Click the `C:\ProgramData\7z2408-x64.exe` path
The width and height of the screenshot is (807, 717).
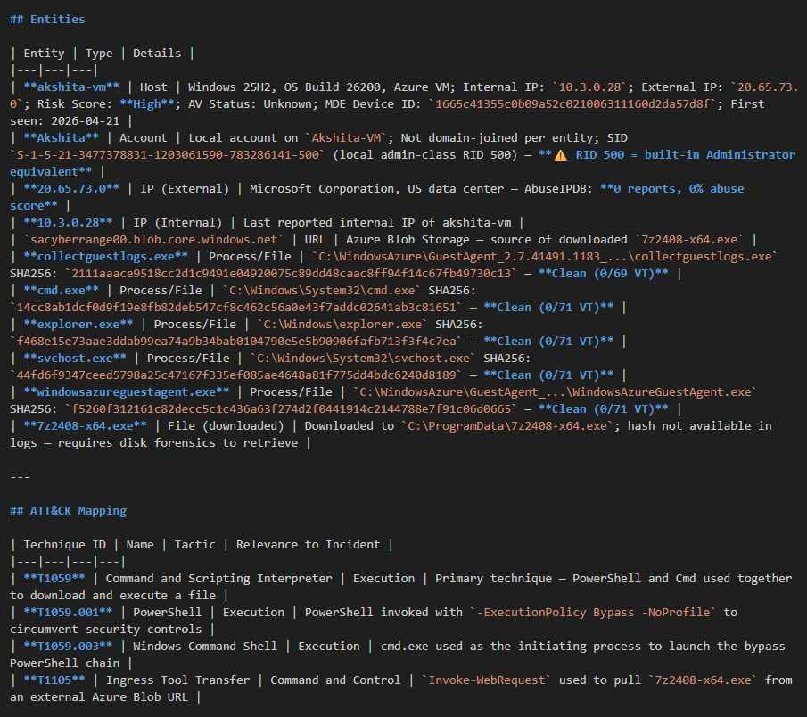[507, 427]
